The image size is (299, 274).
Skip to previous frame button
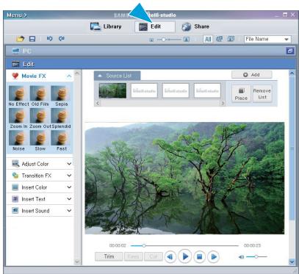pos(170,257)
